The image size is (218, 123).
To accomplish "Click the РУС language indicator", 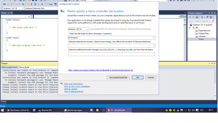I will [x=202, y=110].
